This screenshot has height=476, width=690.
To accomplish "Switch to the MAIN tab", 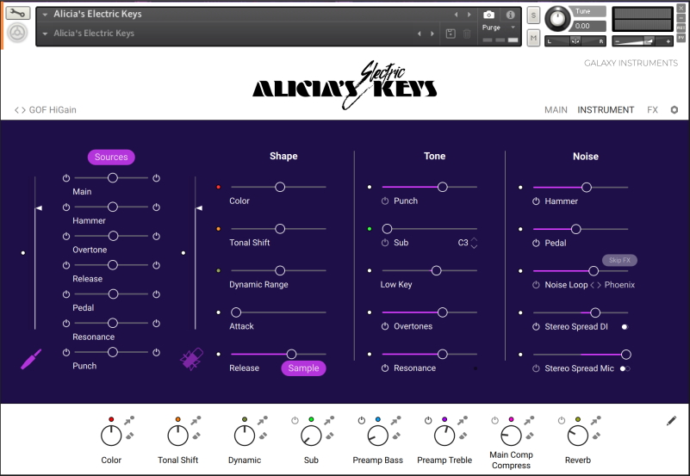I will (x=556, y=110).
